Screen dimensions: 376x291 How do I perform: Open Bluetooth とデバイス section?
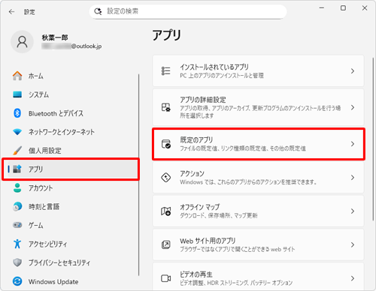click(x=73, y=113)
